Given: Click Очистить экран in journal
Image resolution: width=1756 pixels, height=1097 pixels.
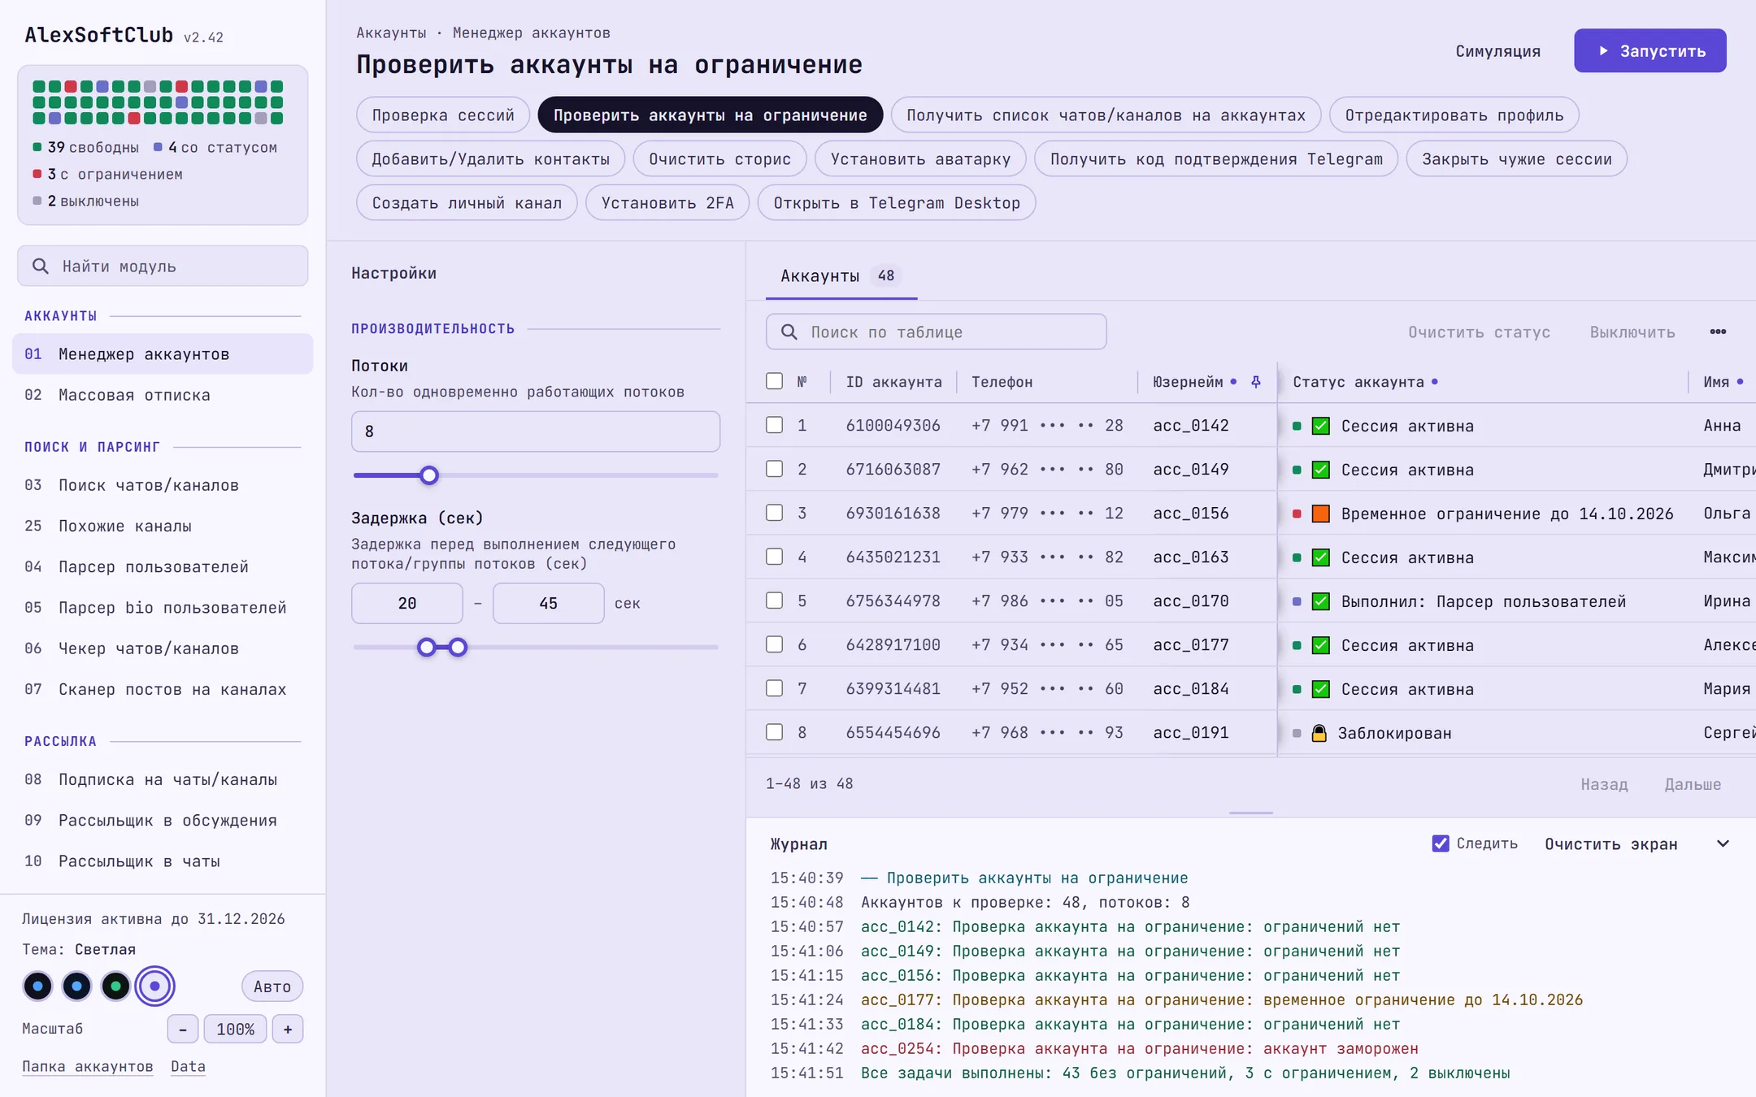Looking at the screenshot, I should [1611, 844].
